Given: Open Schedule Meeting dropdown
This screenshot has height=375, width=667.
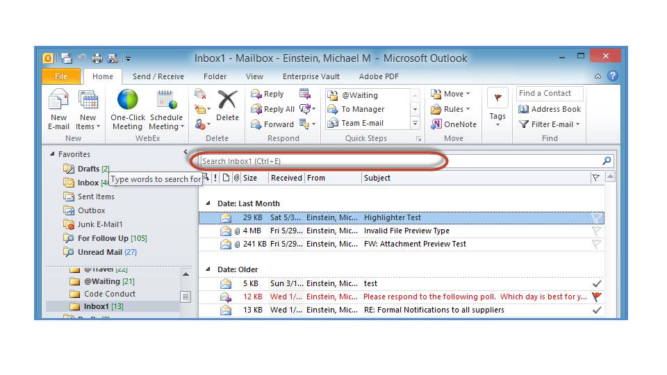Looking at the screenshot, I should pyautogui.click(x=166, y=110).
